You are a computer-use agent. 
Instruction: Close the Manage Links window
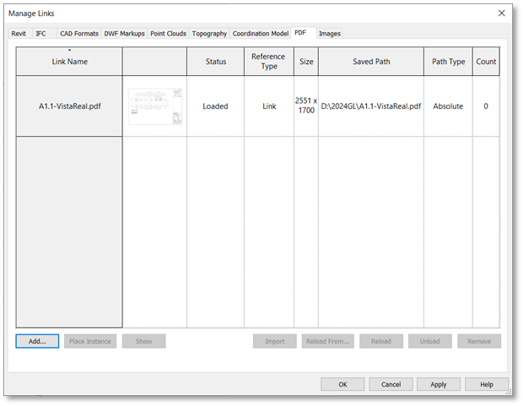[x=502, y=13]
